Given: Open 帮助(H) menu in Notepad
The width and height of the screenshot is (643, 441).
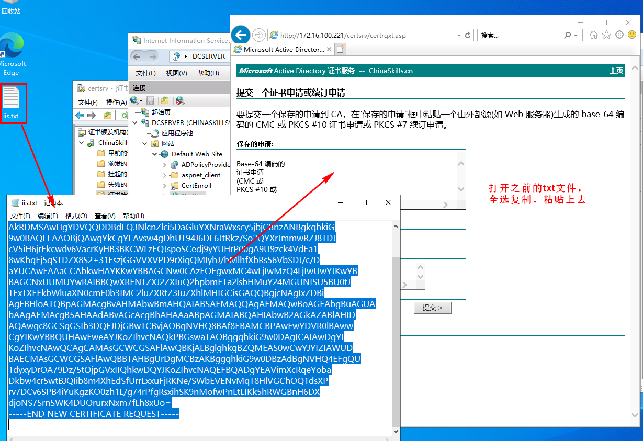Looking at the screenshot, I should (x=133, y=216).
